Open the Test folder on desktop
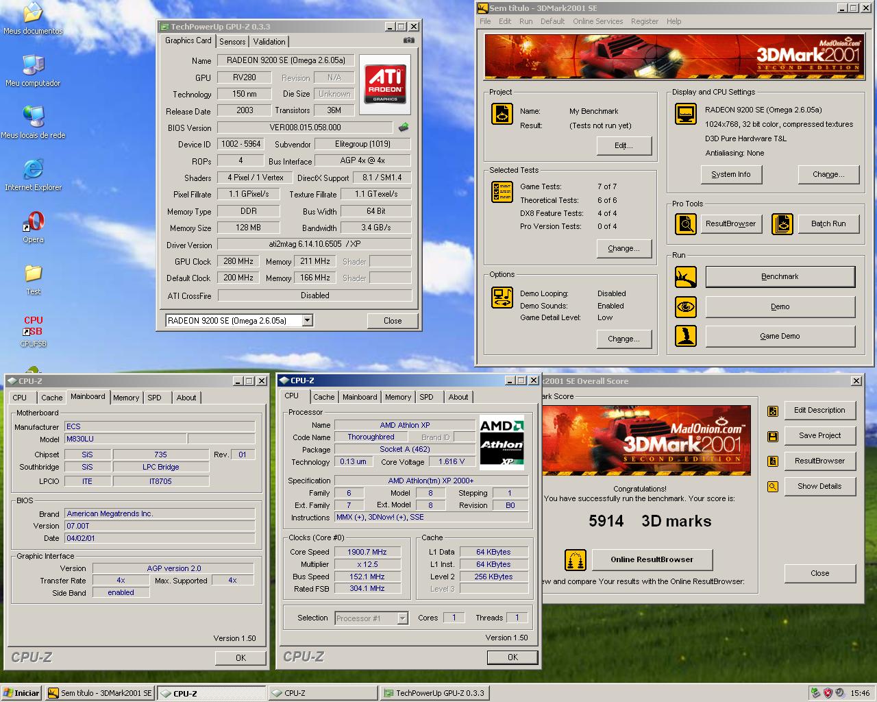The height and width of the screenshot is (702, 877). pos(33,279)
